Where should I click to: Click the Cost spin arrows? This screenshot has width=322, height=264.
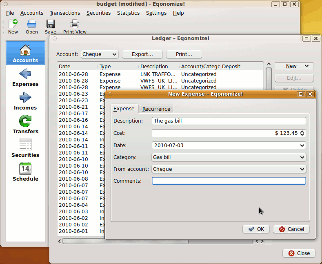[x=302, y=133]
